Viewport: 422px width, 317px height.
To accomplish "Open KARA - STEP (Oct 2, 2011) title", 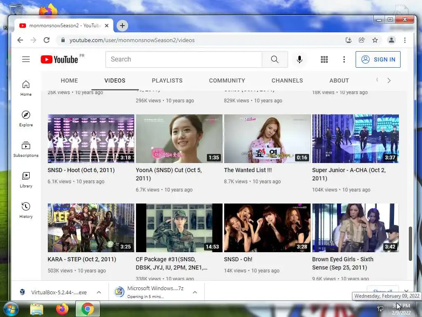I will tap(82, 259).
